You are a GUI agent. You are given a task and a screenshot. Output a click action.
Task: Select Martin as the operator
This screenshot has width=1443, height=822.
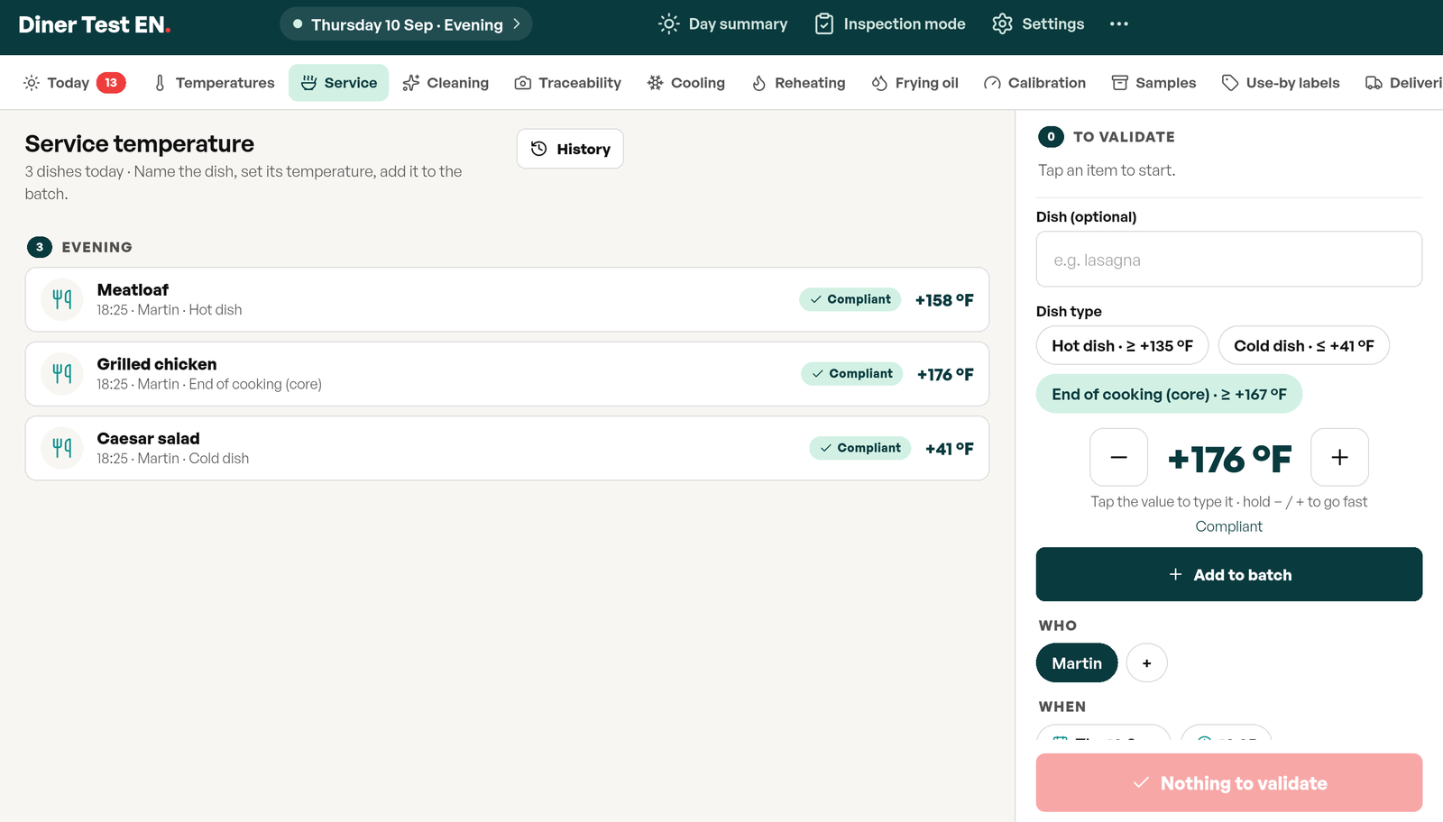point(1077,663)
